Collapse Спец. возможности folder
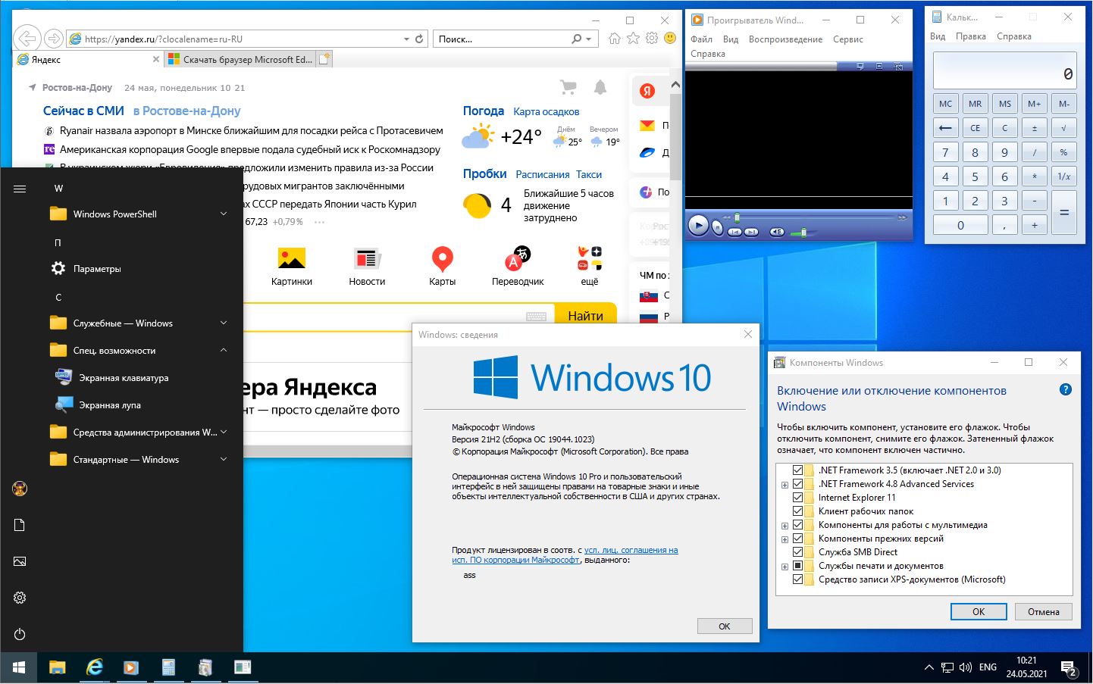Image resolution: width=1093 pixels, height=684 pixels. point(224,351)
